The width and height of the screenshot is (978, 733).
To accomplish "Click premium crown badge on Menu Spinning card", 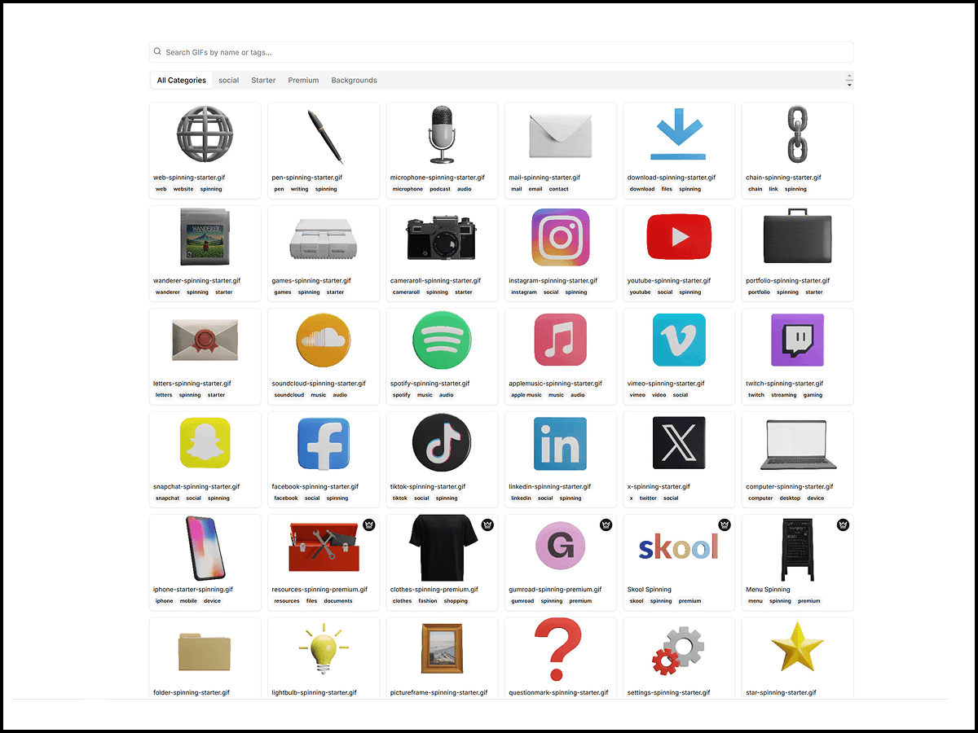I will [x=844, y=525].
